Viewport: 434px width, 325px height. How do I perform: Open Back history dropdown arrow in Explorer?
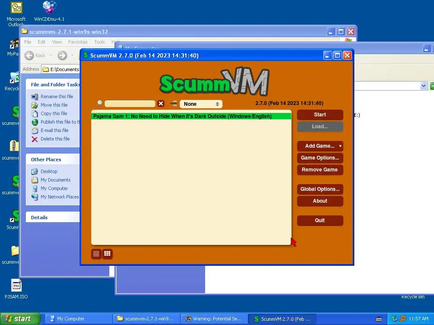tap(51, 55)
